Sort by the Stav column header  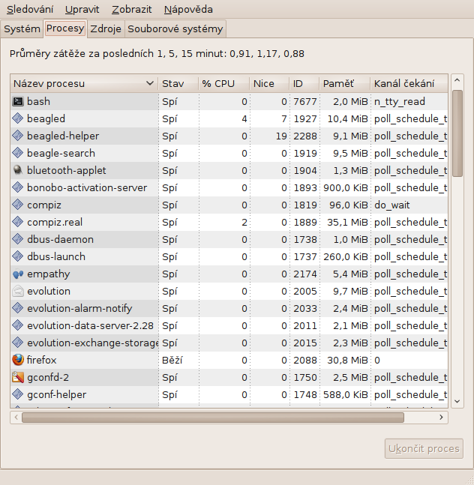178,83
